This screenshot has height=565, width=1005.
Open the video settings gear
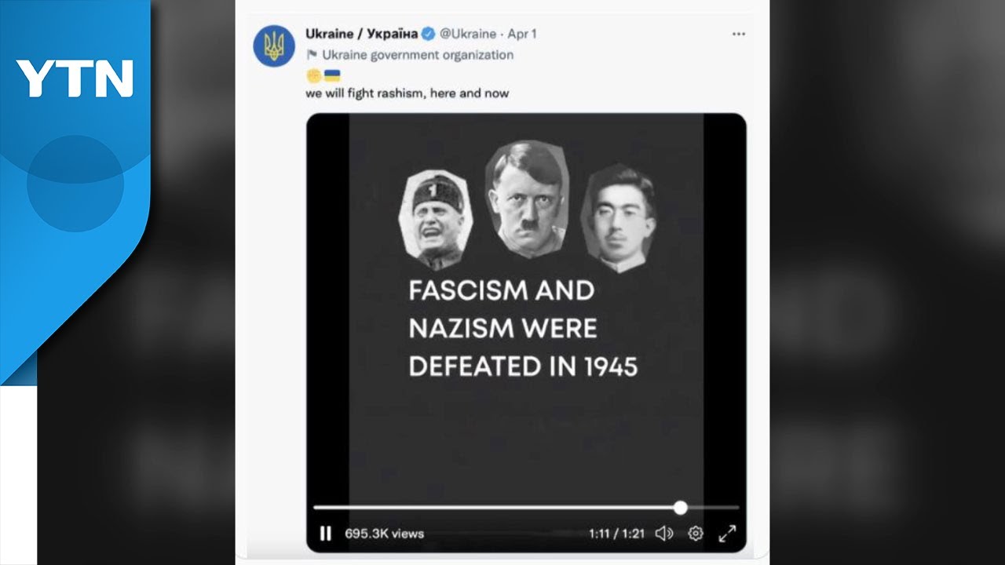click(696, 534)
